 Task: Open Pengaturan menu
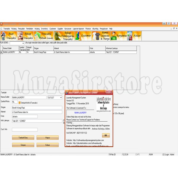click(x=104, y=29)
